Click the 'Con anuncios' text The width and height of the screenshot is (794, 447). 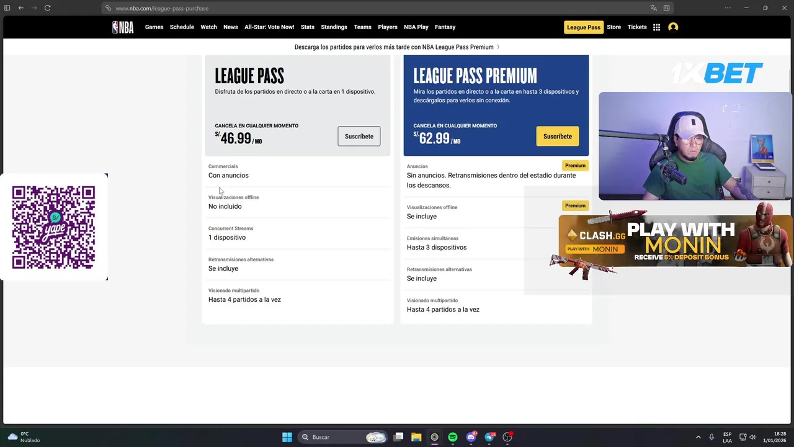(228, 176)
